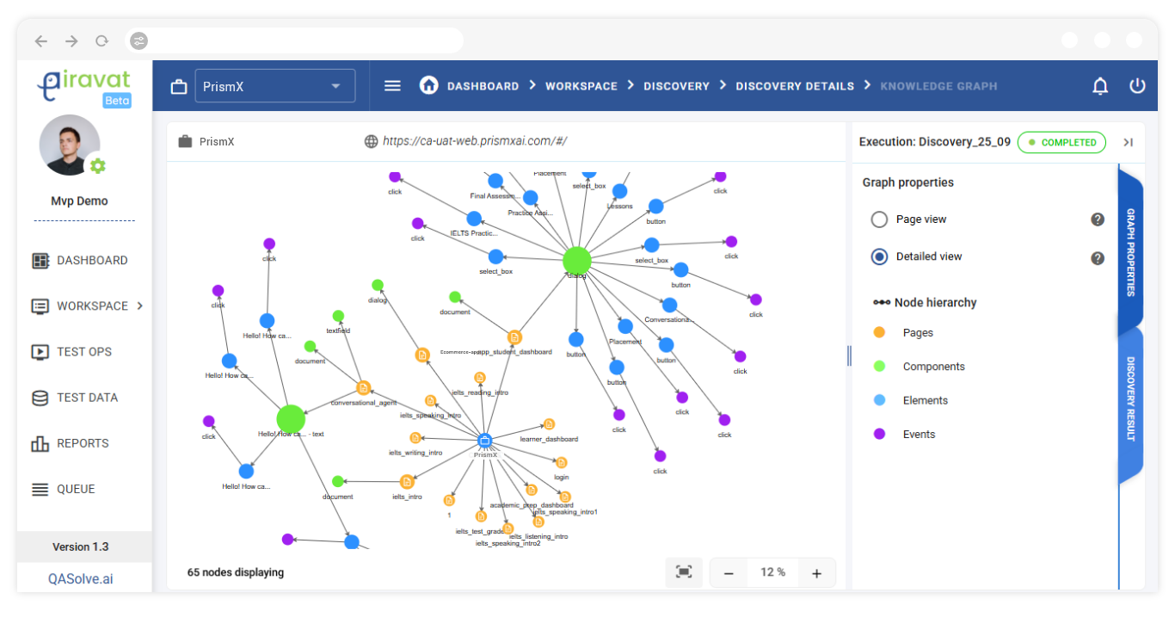1175x630 pixels.
Task: Zoom out with the minus button
Action: (x=729, y=573)
